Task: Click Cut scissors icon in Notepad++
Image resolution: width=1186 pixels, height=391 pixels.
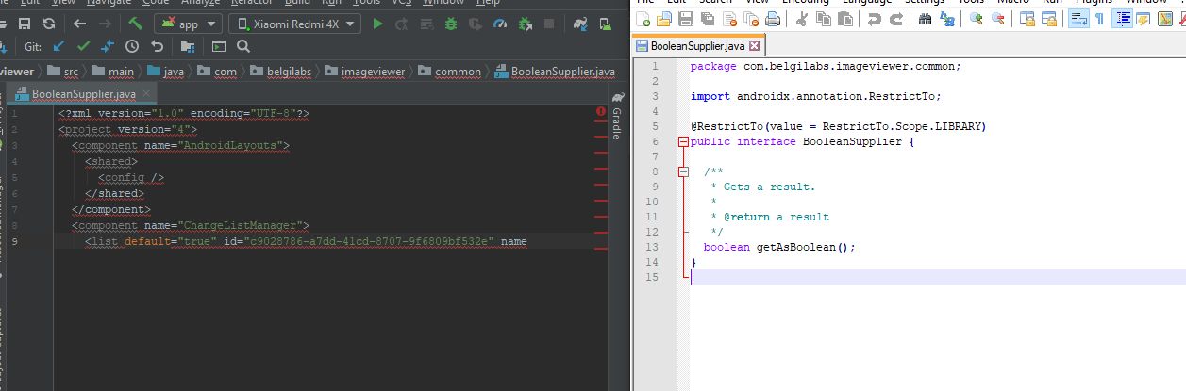Action: [x=800, y=19]
